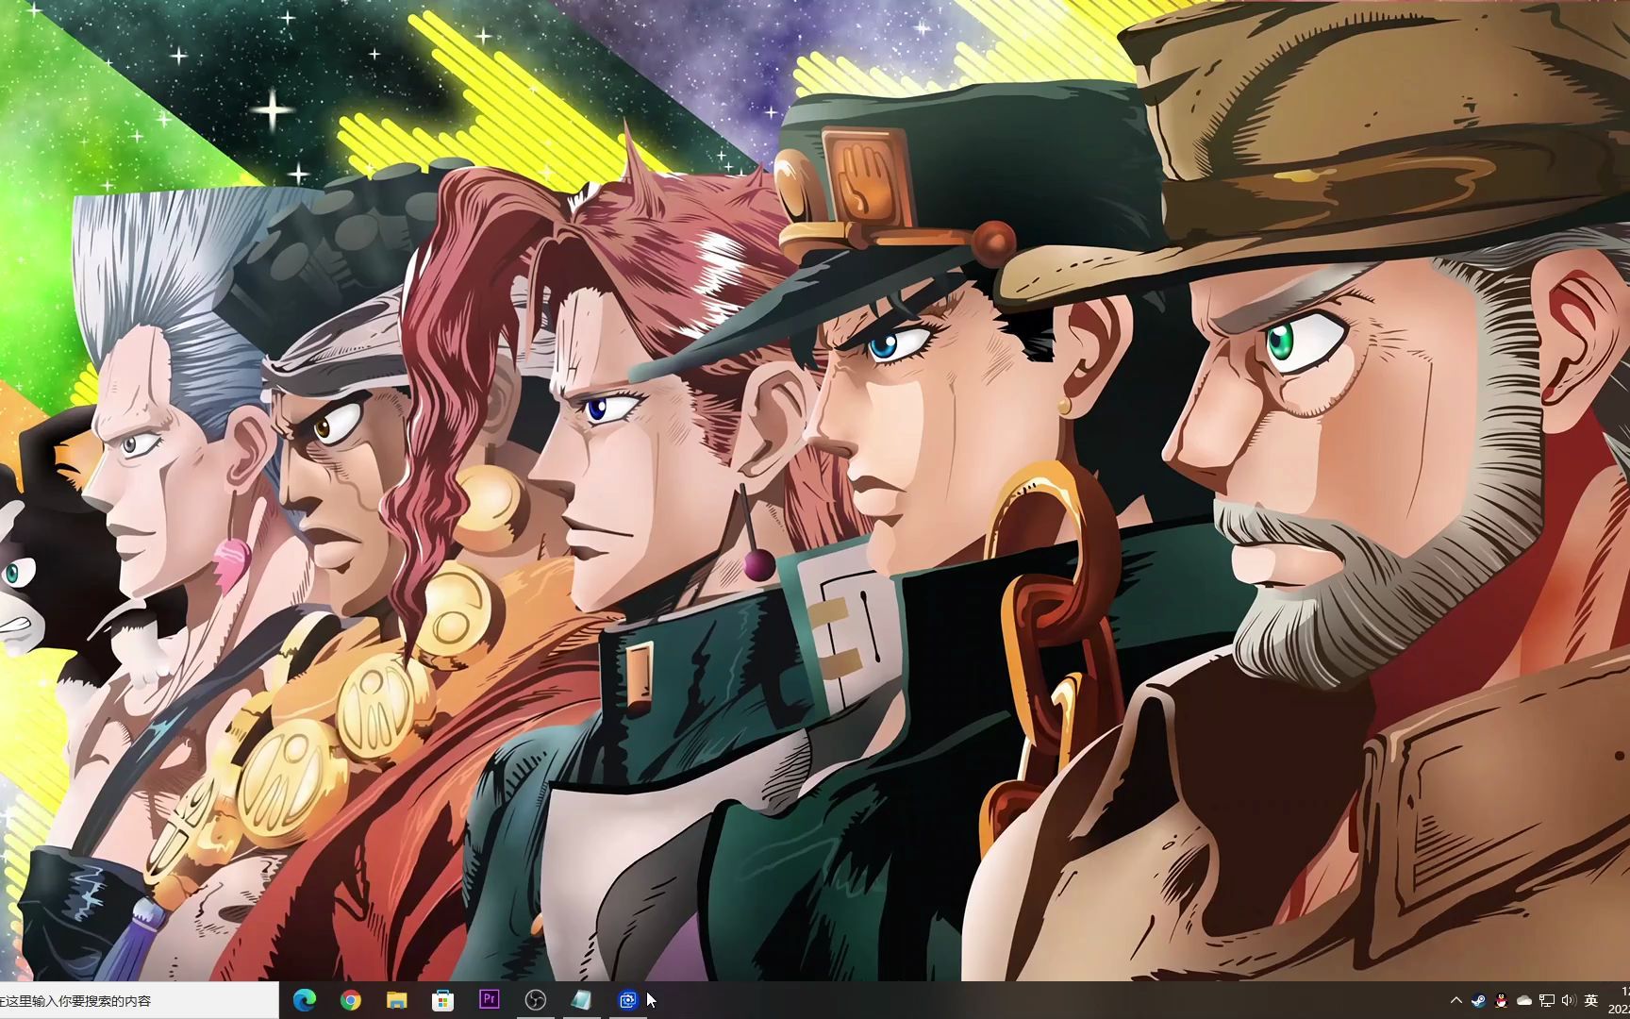This screenshot has width=1630, height=1019.
Task: Open the OneDrive cloud tray icon
Action: [x=1523, y=1000]
